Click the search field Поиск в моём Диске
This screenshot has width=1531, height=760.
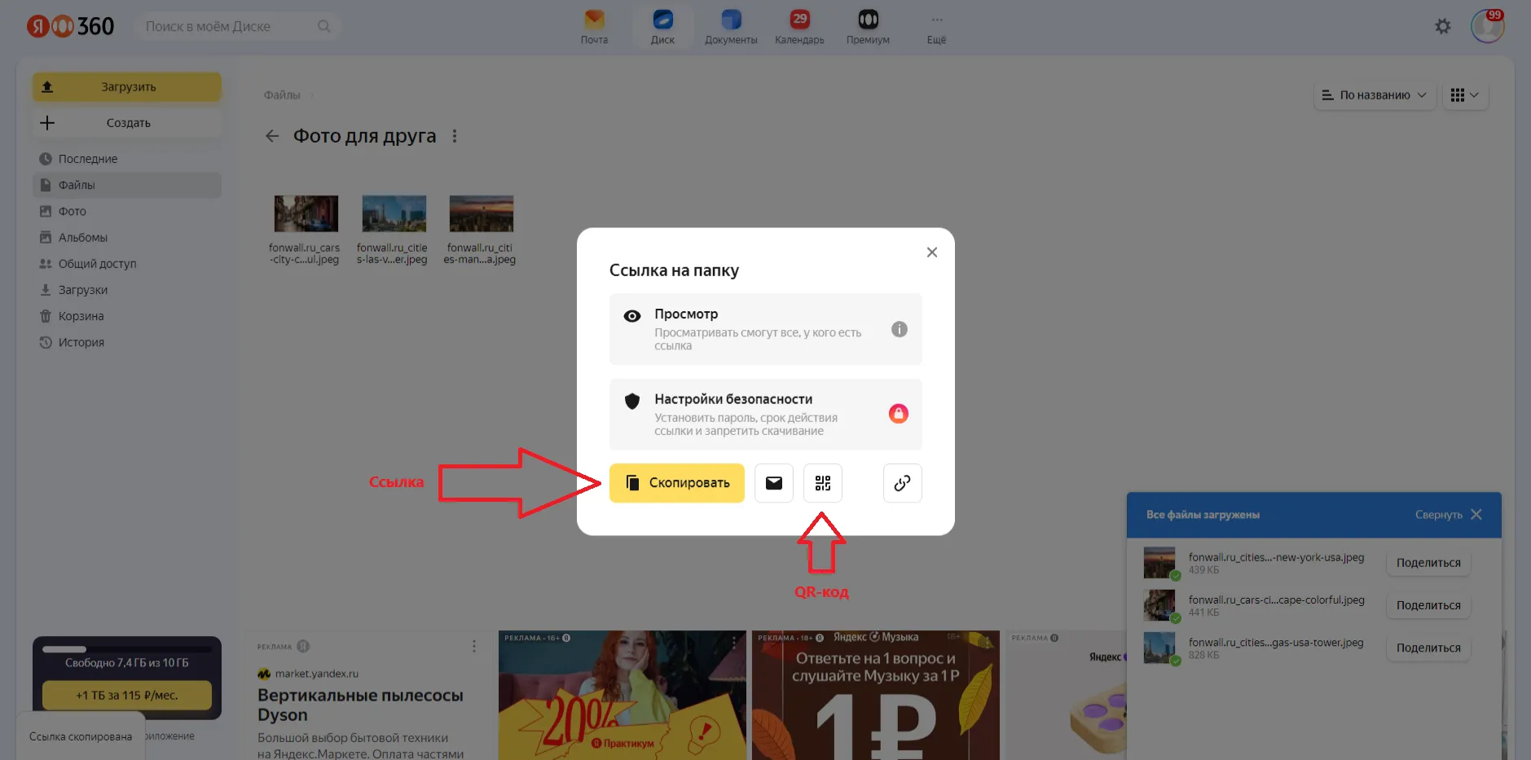click(x=228, y=27)
